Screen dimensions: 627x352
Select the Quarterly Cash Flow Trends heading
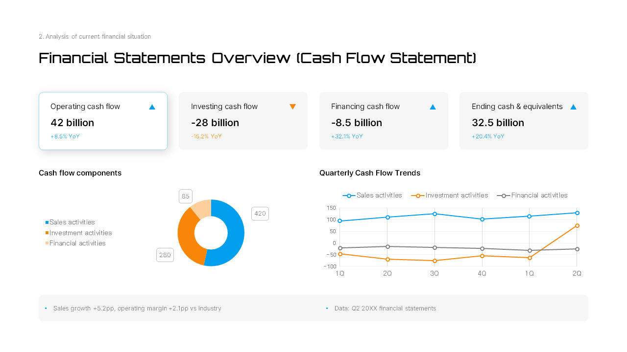[x=369, y=173]
